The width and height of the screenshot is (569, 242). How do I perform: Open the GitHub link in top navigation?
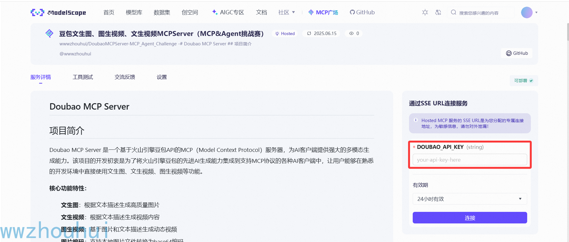(x=362, y=12)
